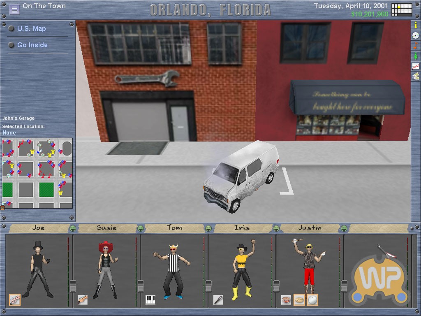This screenshot has height=316, width=421.
Task: Click the CD disc icon in sidebar
Action: [x=416, y=35]
